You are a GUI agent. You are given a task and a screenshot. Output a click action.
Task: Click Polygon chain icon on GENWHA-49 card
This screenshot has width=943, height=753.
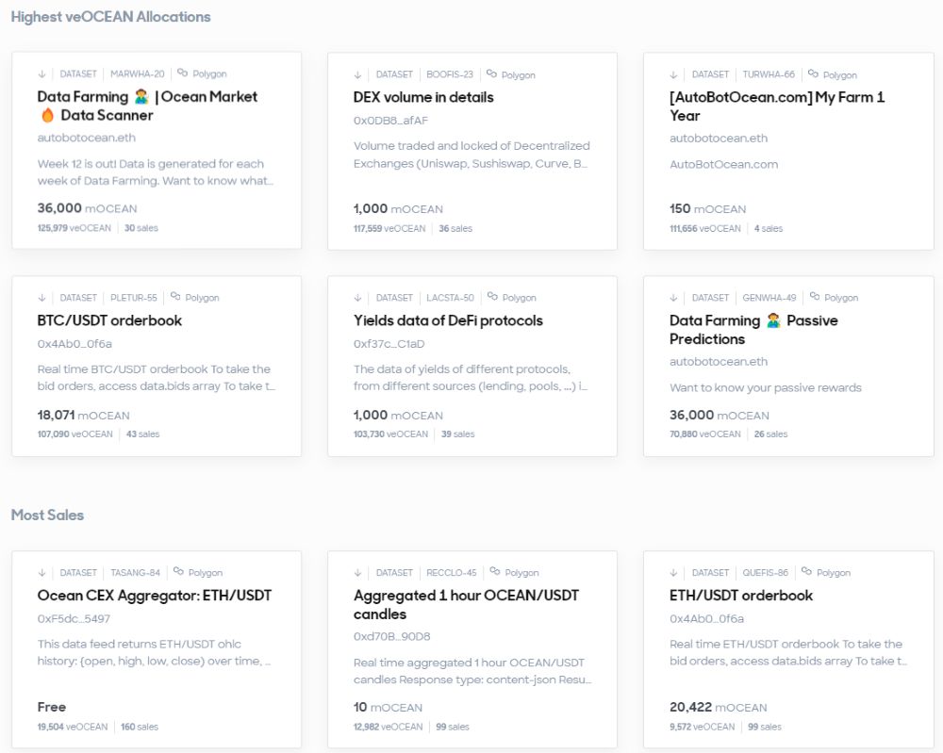click(x=814, y=297)
